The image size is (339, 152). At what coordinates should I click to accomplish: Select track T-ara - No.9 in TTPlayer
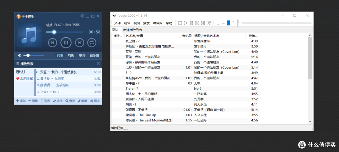68,92
